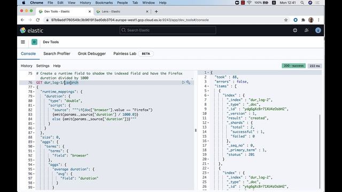
Task: Open console Help link
Action: pyautogui.click(x=57, y=66)
